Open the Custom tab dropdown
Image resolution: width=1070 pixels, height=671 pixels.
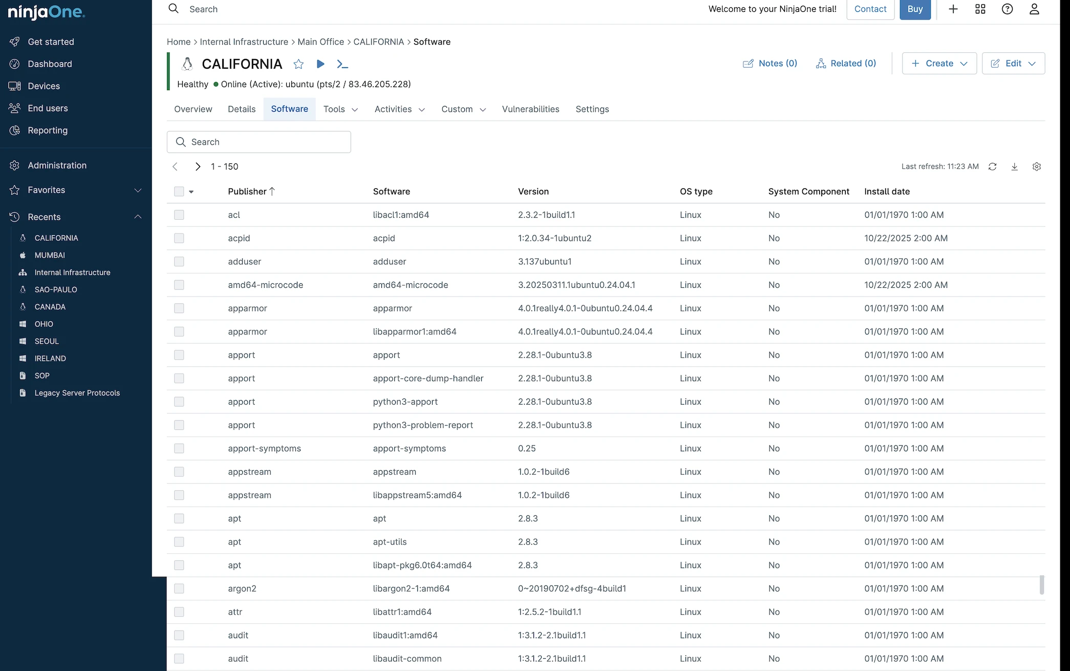click(x=464, y=109)
